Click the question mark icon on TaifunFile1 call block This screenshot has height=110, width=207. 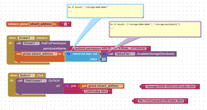[105, 54]
